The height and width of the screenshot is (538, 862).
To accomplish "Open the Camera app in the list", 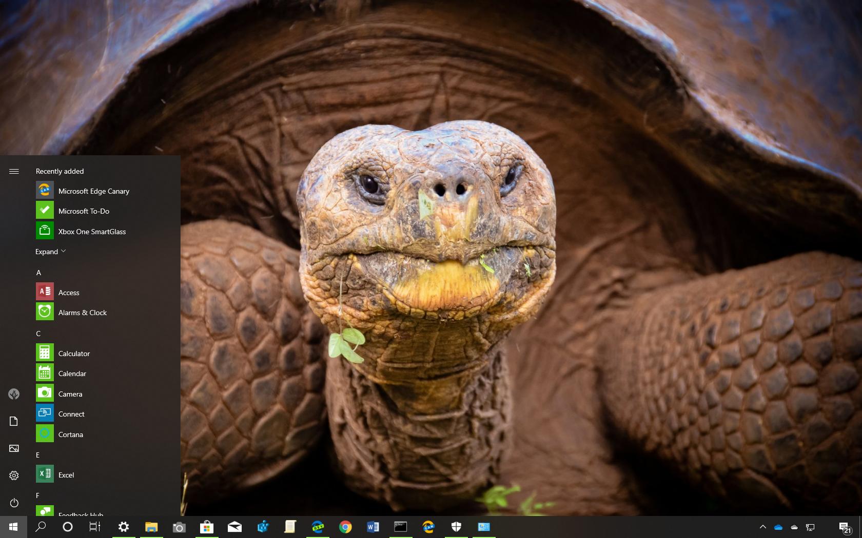I will (70, 394).
